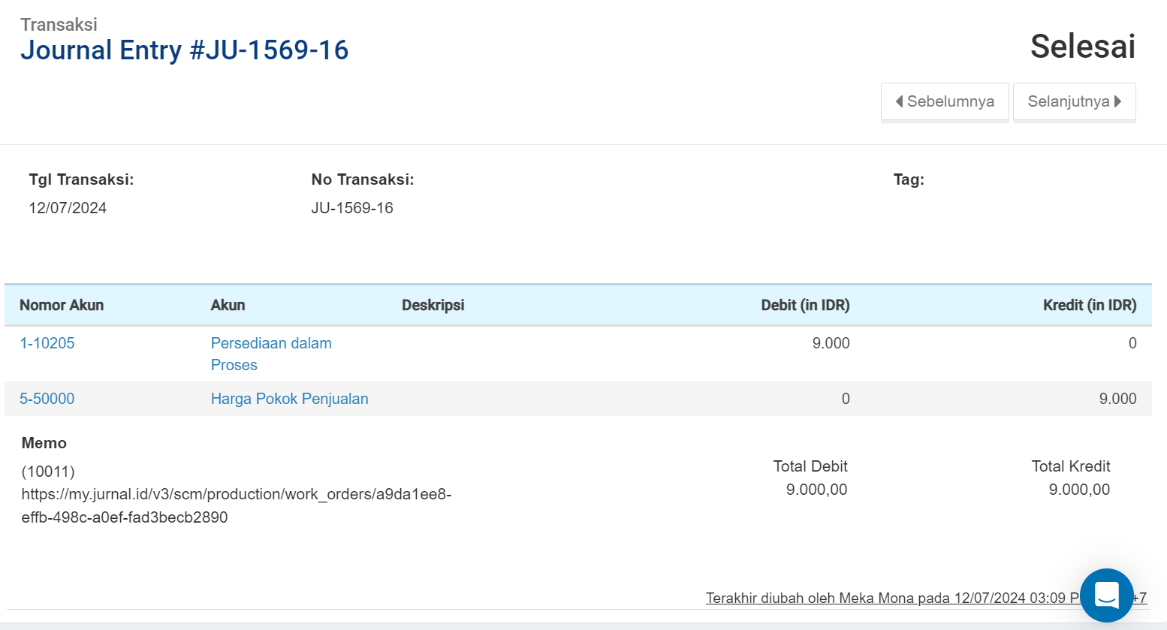Click the Deskripsi column header

[433, 305]
